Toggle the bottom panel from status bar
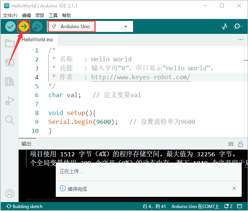 [239, 207]
